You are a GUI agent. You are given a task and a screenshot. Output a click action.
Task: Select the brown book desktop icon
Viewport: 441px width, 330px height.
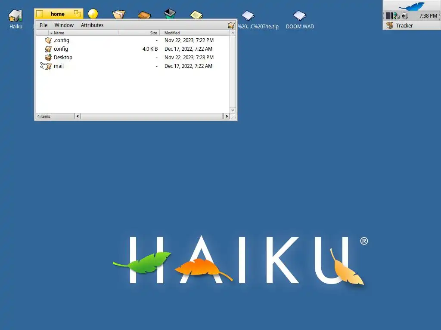point(144,15)
